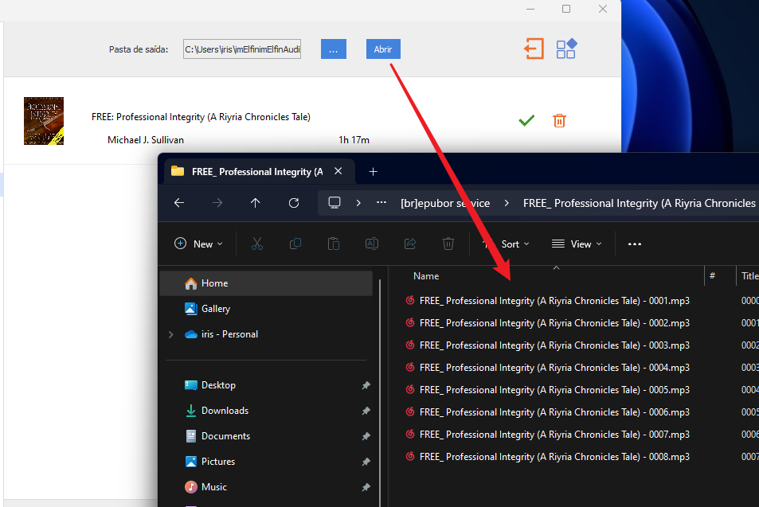Open See more options ellipsis in toolbar
The height and width of the screenshot is (507, 759).
634,244
